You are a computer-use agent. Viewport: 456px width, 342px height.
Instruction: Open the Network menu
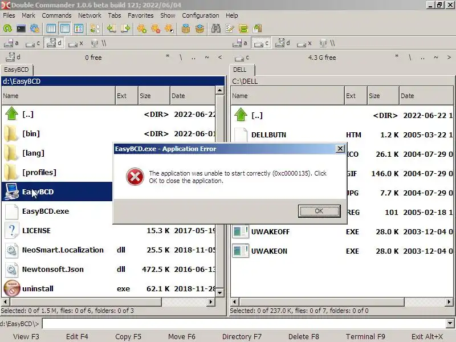click(89, 15)
